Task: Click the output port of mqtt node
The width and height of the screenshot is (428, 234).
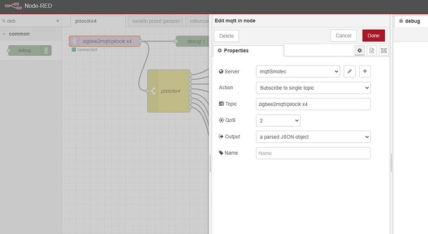Action: tap(140, 41)
